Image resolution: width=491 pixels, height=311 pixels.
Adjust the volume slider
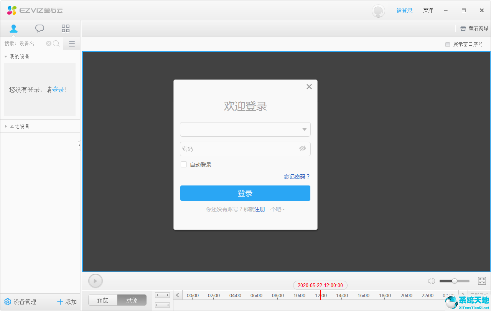pyautogui.click(x=455, y=281)
